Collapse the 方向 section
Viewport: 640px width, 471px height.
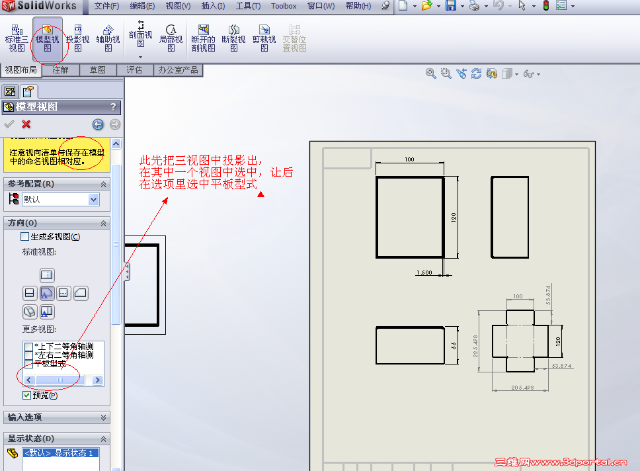[x=103, y=223]
